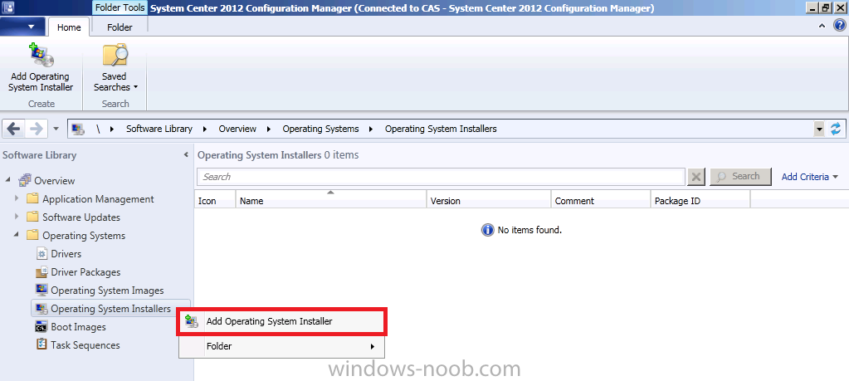This screenshot has height=381, width=849.
Task: Click the info icon next to No items found
Action: [487, 230]
